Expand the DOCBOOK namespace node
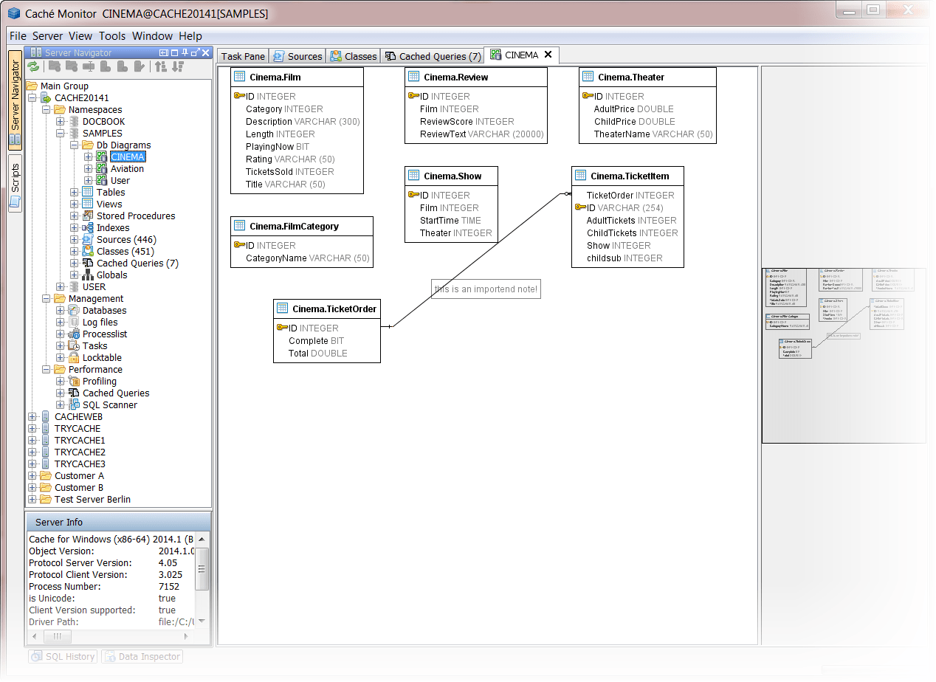 tap(61, 122)
